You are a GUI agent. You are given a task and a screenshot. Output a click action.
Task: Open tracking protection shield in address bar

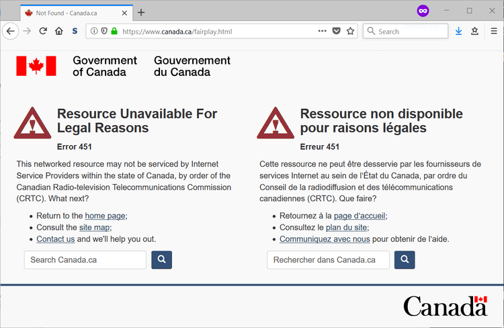(x=103, y=31)
